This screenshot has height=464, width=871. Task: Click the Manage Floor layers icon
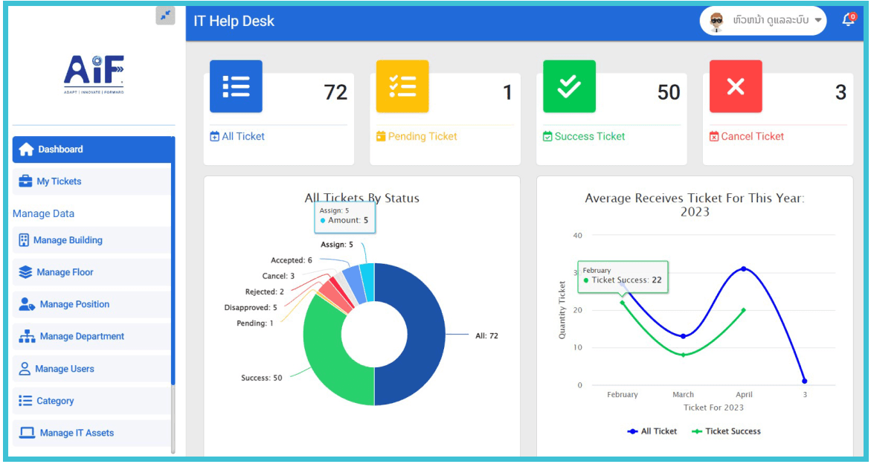coord(26,272)
